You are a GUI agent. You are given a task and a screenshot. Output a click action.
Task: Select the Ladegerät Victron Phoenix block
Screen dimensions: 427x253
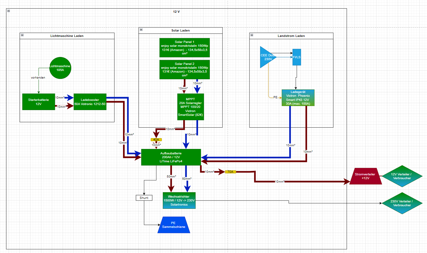point(298,98)
